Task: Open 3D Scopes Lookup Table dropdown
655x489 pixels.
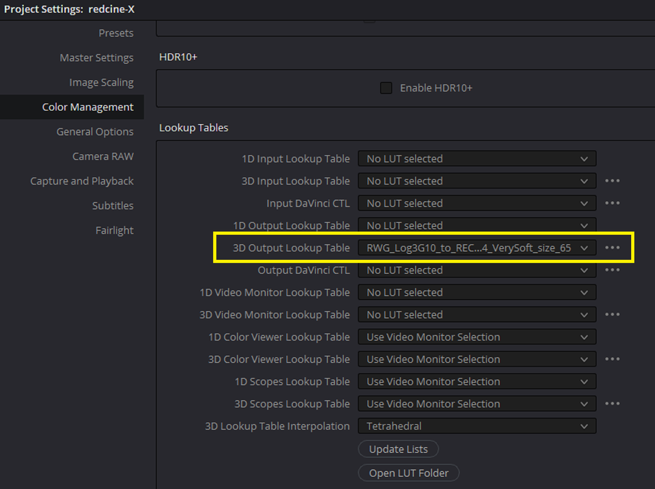Action: (477, 404)
